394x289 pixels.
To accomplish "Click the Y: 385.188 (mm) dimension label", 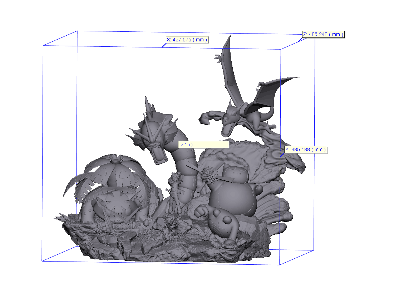I will 305,149.
